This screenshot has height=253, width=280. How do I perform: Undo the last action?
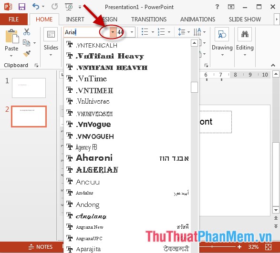pos(36,7)
